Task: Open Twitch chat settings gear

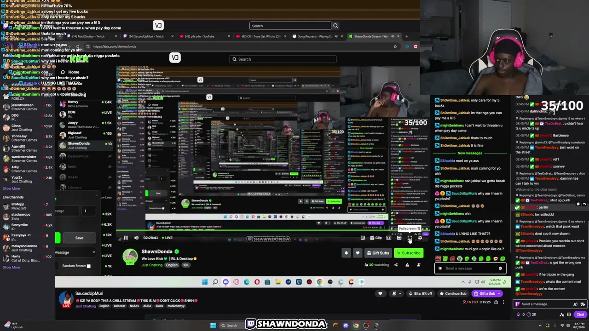Action: 569,314
